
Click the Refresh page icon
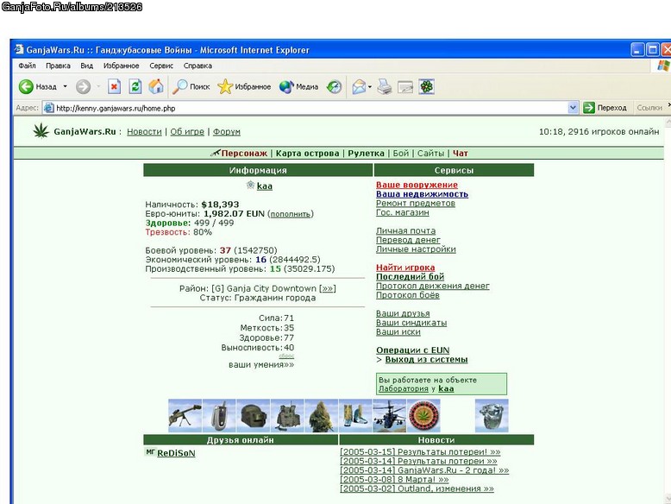click(135, 86)
